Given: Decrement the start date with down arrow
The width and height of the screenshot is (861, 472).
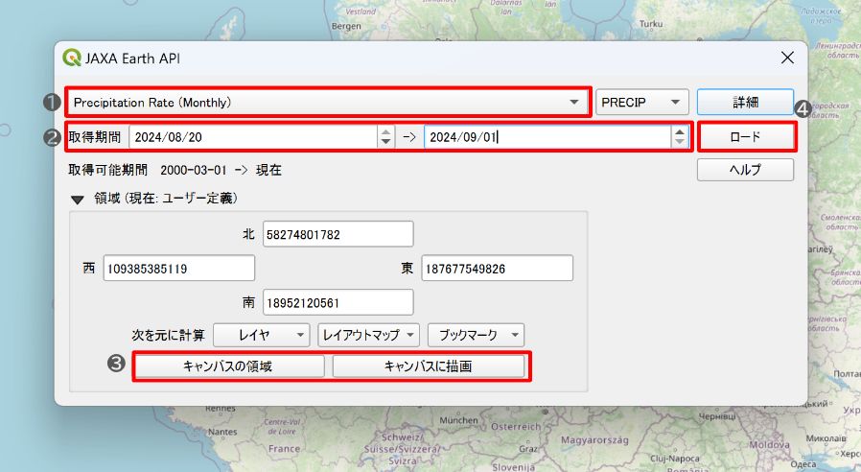Looking at the screenshot, I should click(386, 142).
